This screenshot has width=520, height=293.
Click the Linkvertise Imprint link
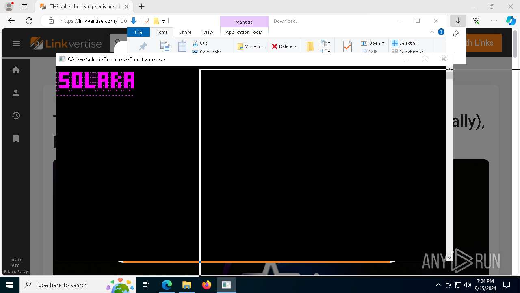(x=16, y=260)
